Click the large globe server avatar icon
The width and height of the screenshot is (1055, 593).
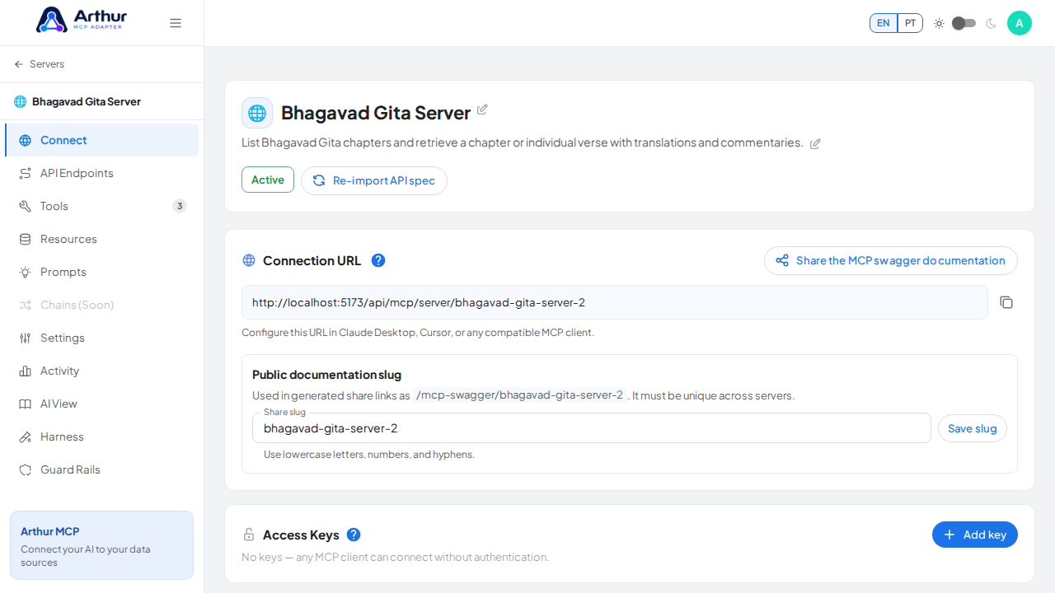257,113
